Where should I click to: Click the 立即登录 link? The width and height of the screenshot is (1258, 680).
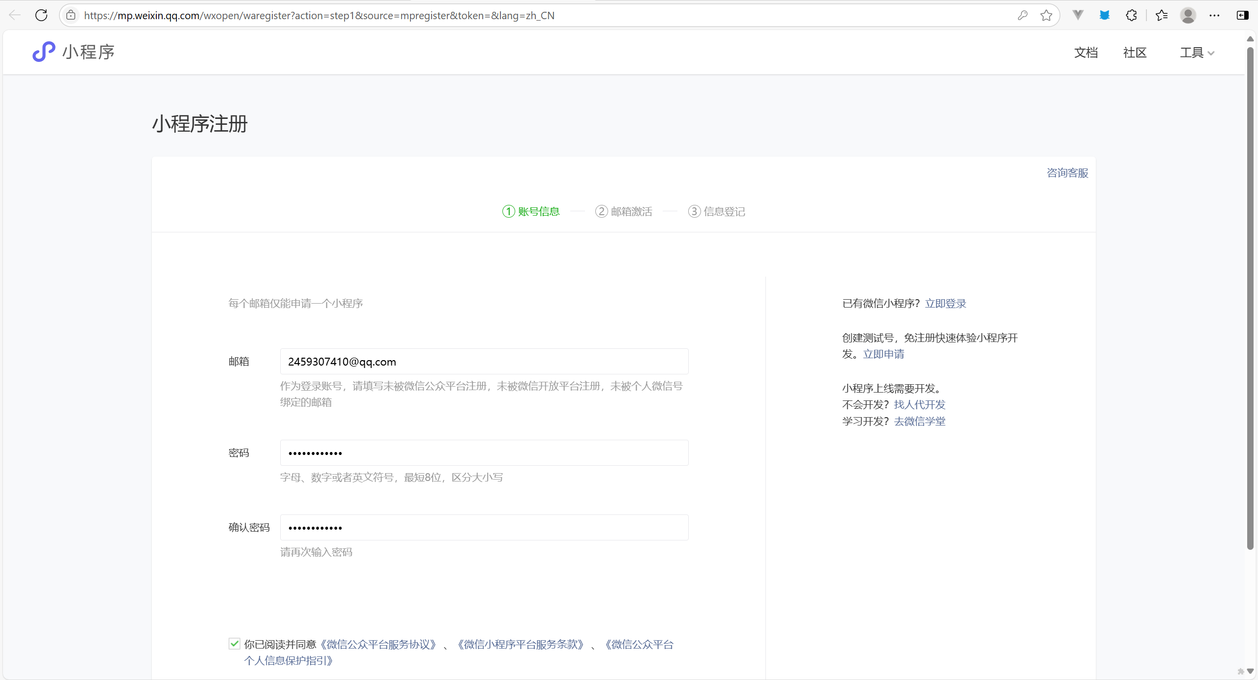[x=945, y=303]
